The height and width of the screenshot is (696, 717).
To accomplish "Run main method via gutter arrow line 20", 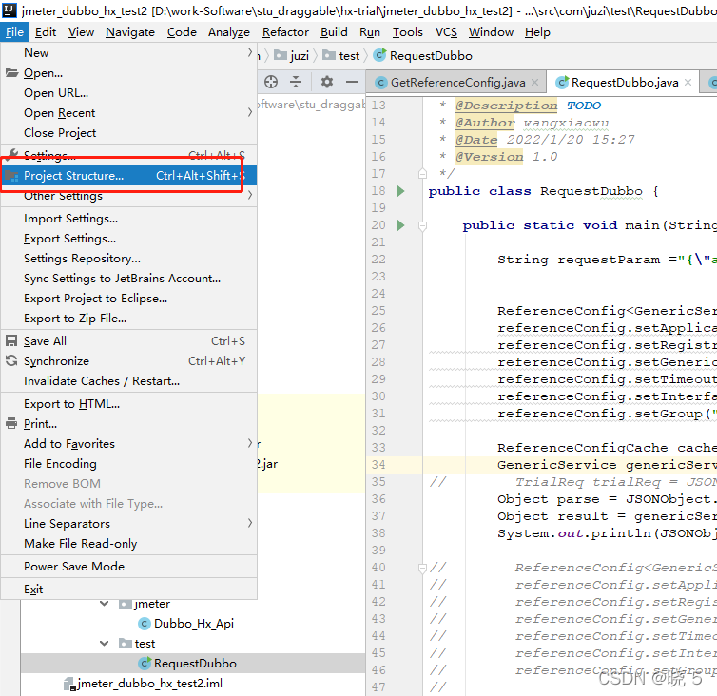I will tap(400, 225).
